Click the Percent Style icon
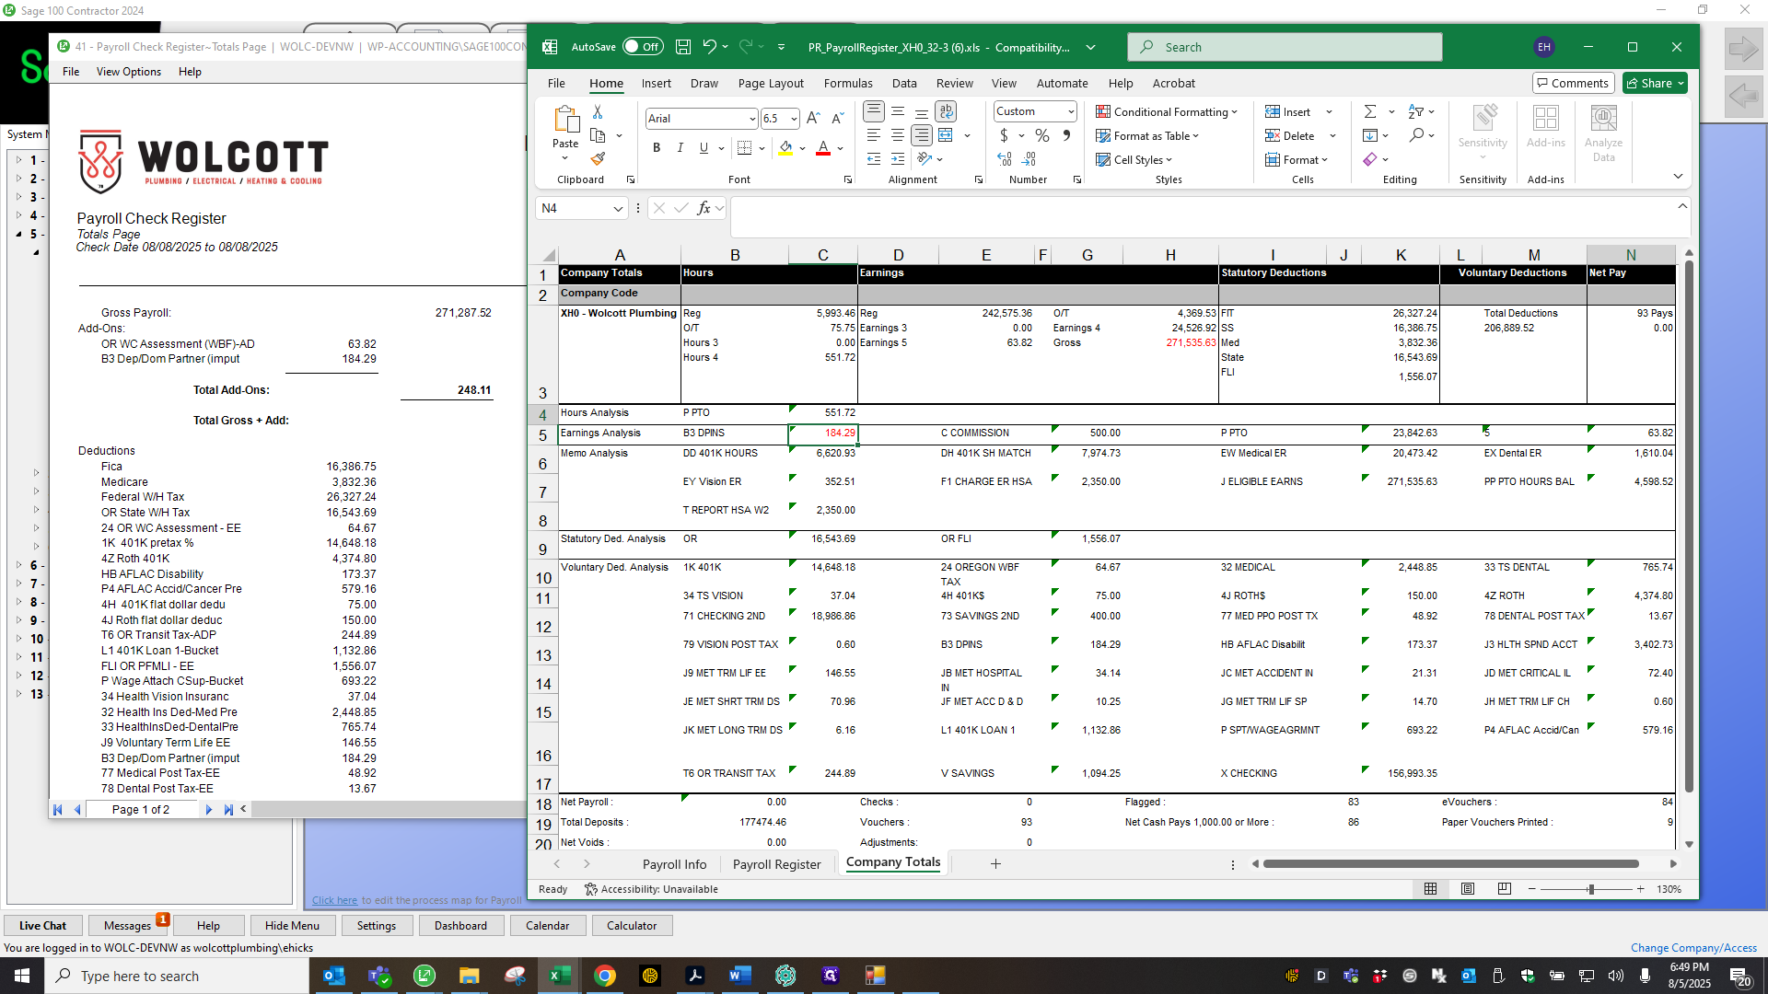 coord(1042,135)
